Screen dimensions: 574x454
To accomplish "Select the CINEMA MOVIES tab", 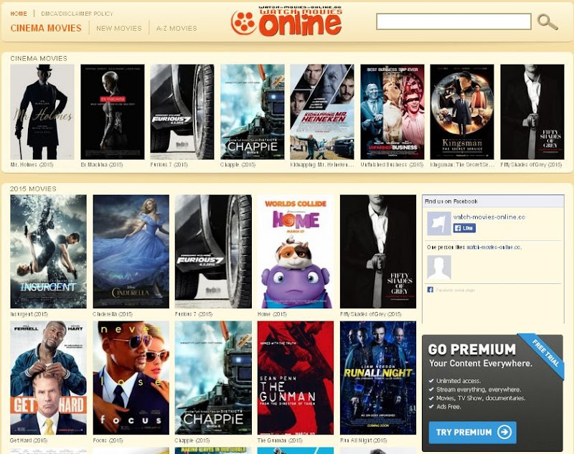I will tap(46, 28).
